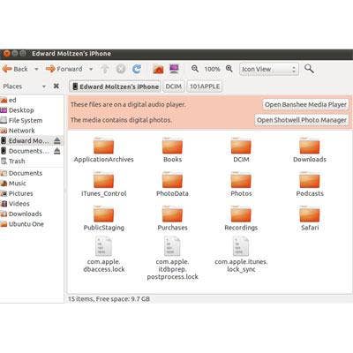Zoom in with the magnifier plus icon
353x353 pixels.
coord(229,69)
